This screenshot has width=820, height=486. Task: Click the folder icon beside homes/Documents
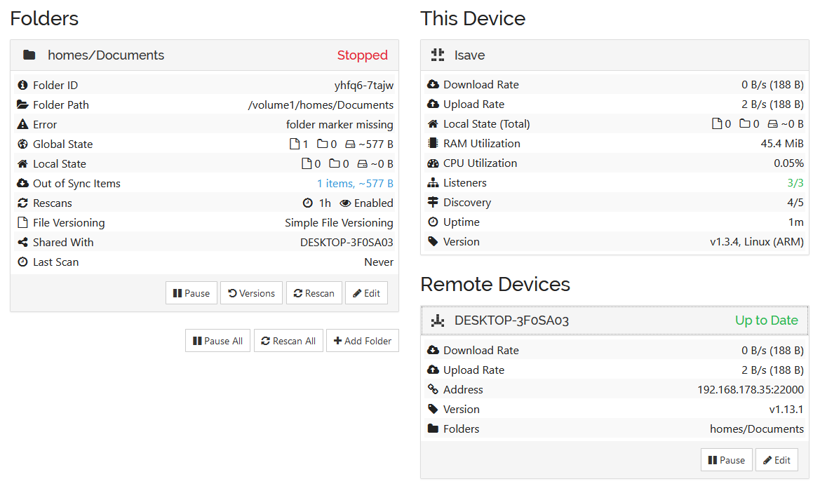point(29,55)
